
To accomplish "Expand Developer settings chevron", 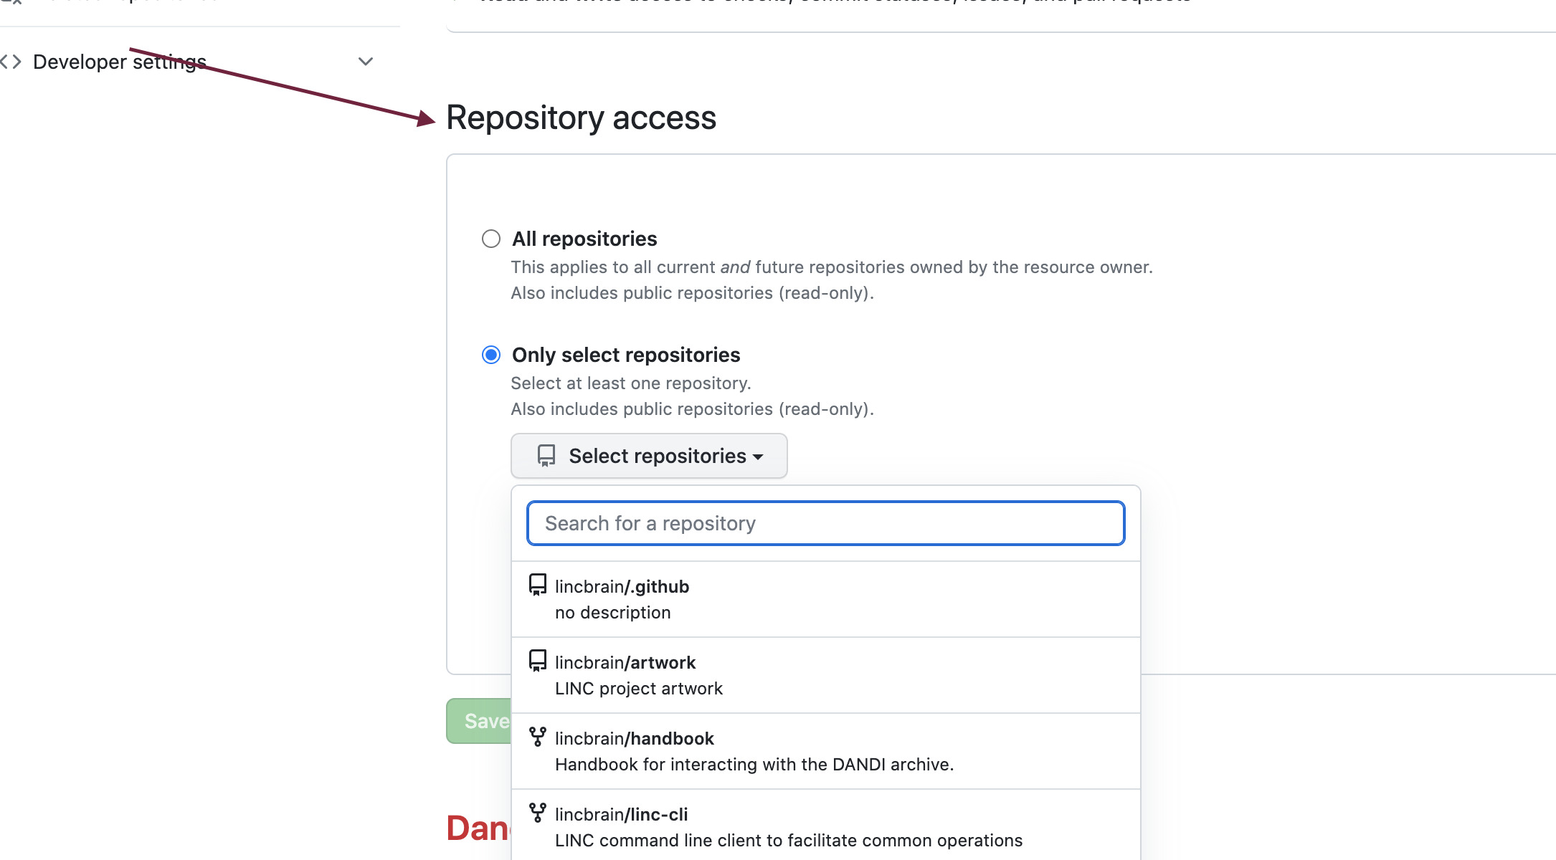I will point(366,62).
